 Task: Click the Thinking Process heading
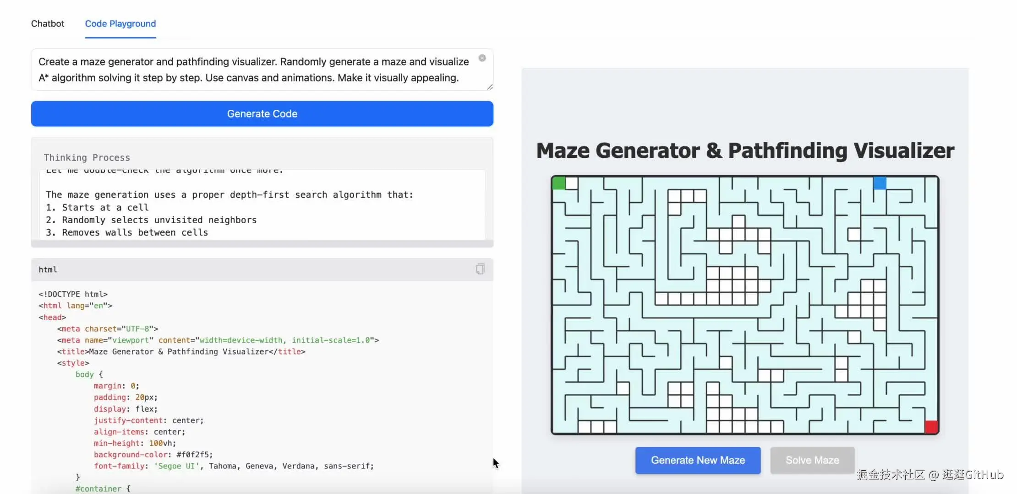[x=87, y=158]
